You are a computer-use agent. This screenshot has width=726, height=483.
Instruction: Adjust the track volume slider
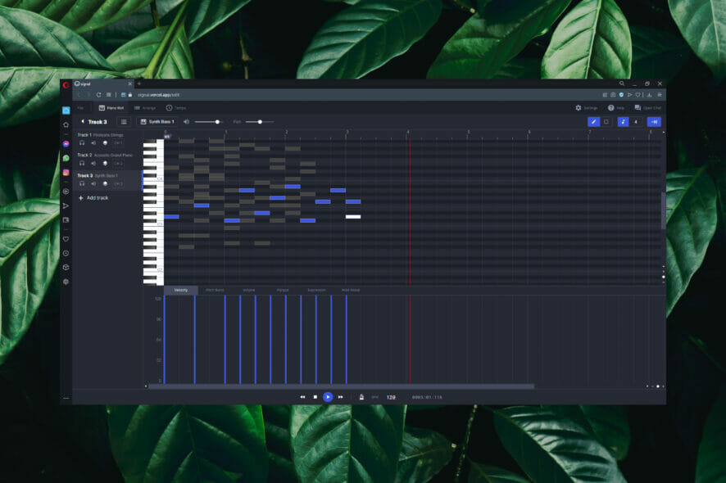pyautogui.click(x=208, y=122)
